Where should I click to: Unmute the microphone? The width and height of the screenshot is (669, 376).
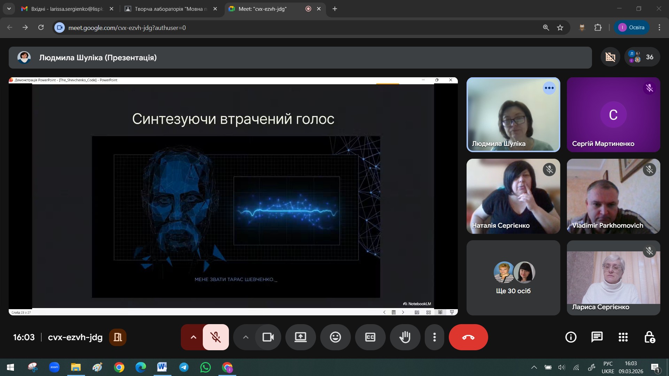point(216,337)
